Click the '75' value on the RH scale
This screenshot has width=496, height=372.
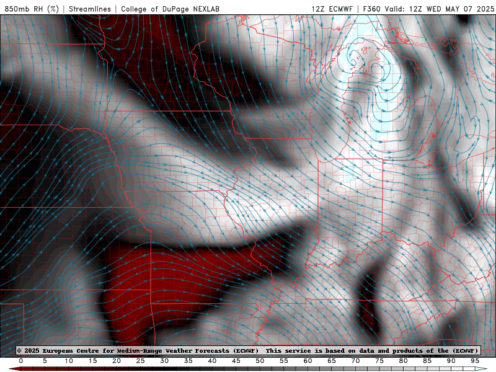pyautogui.click(x=379, y=361)
